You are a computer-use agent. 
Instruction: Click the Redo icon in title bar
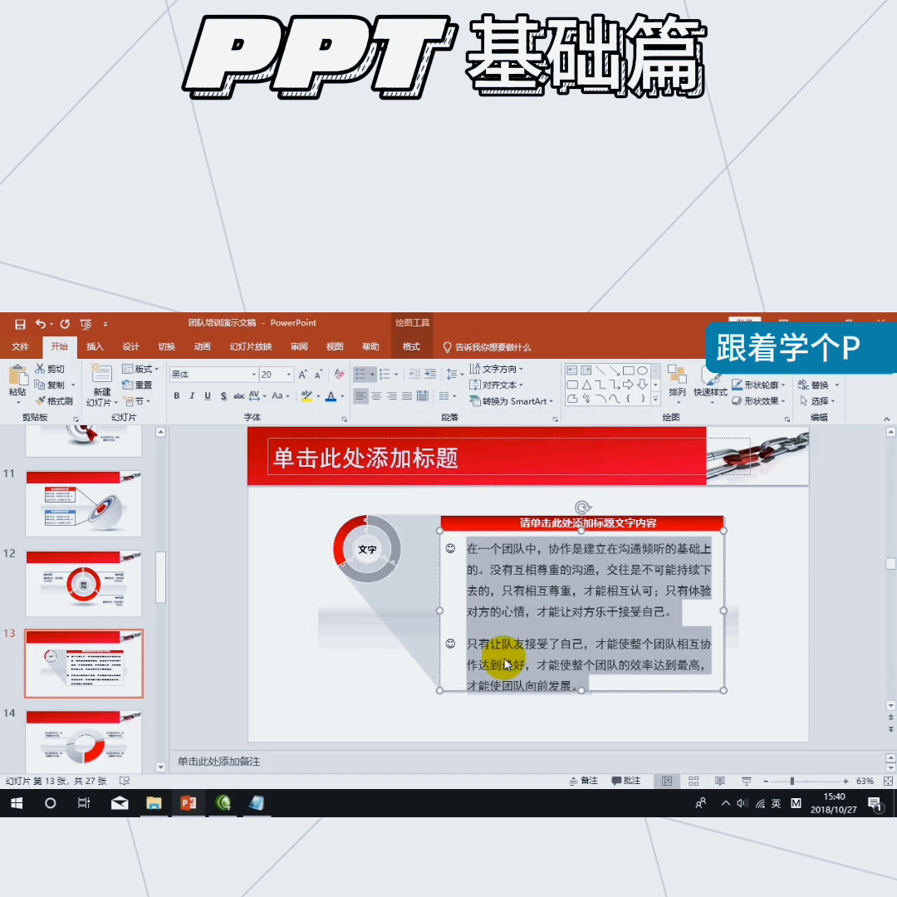65,324
